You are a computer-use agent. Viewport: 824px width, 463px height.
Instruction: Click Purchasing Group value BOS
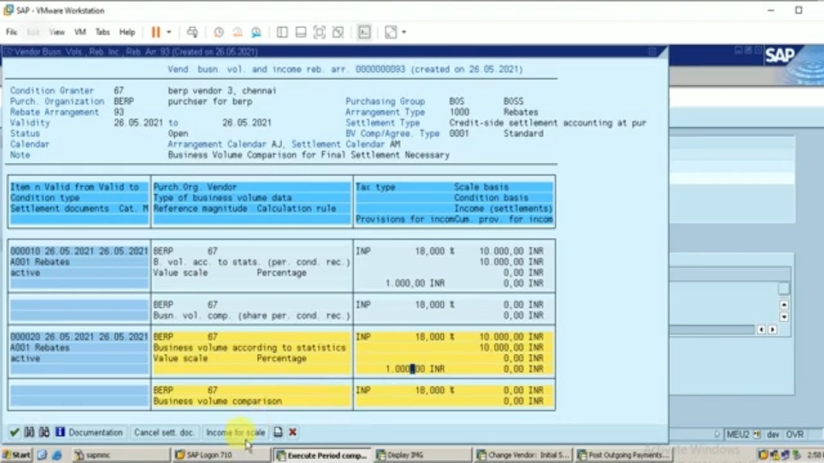pos(456,102)
